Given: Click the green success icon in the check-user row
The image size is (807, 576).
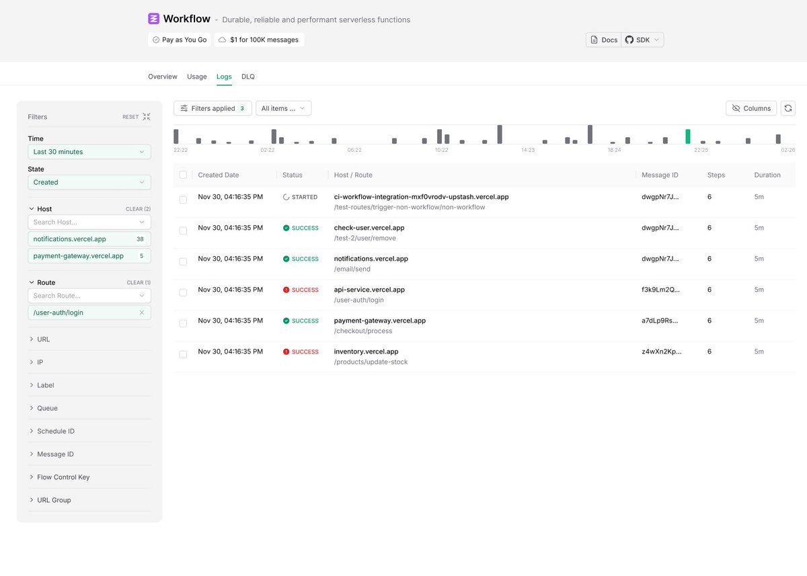Looking at the screenshot, I should [286, 228].
